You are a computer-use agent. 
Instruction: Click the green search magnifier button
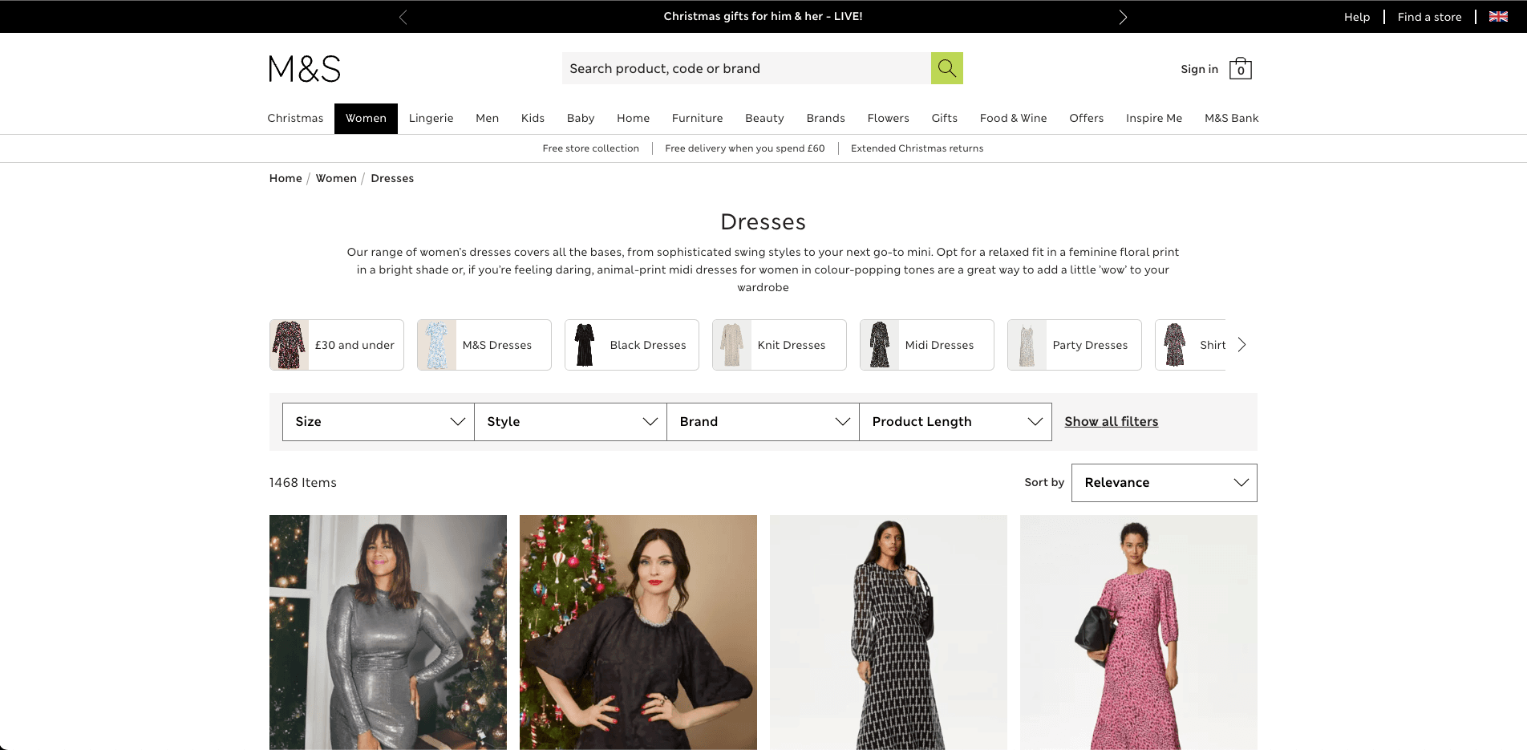[x=946, y=68]
